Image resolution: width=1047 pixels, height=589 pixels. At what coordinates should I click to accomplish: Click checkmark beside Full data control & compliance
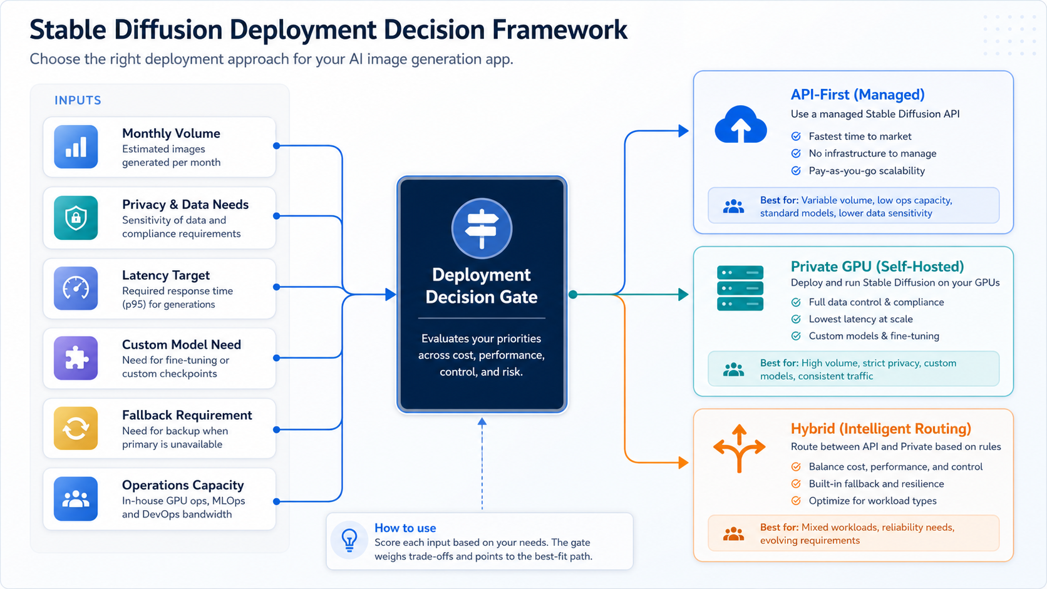tap(796, 302)
